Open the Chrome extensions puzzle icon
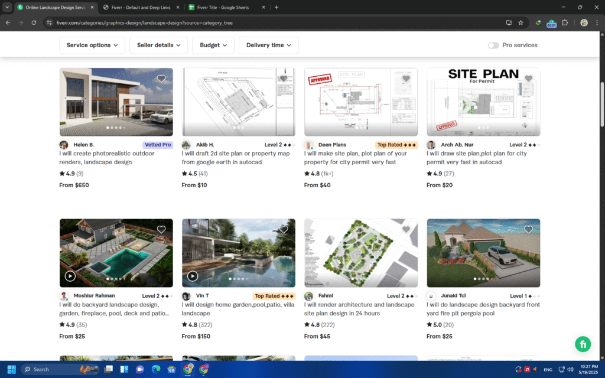 coord(565,23)
